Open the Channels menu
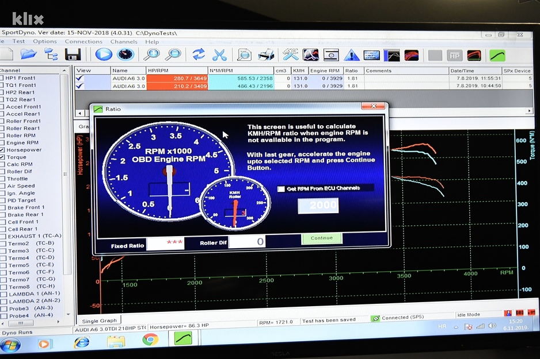This screenshot has height=359, width=540. pos(124,41)
